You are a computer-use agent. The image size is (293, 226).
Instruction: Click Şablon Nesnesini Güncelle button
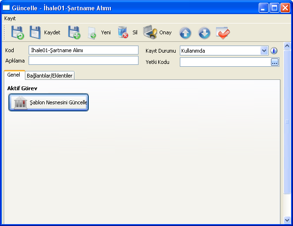point(48,102)
